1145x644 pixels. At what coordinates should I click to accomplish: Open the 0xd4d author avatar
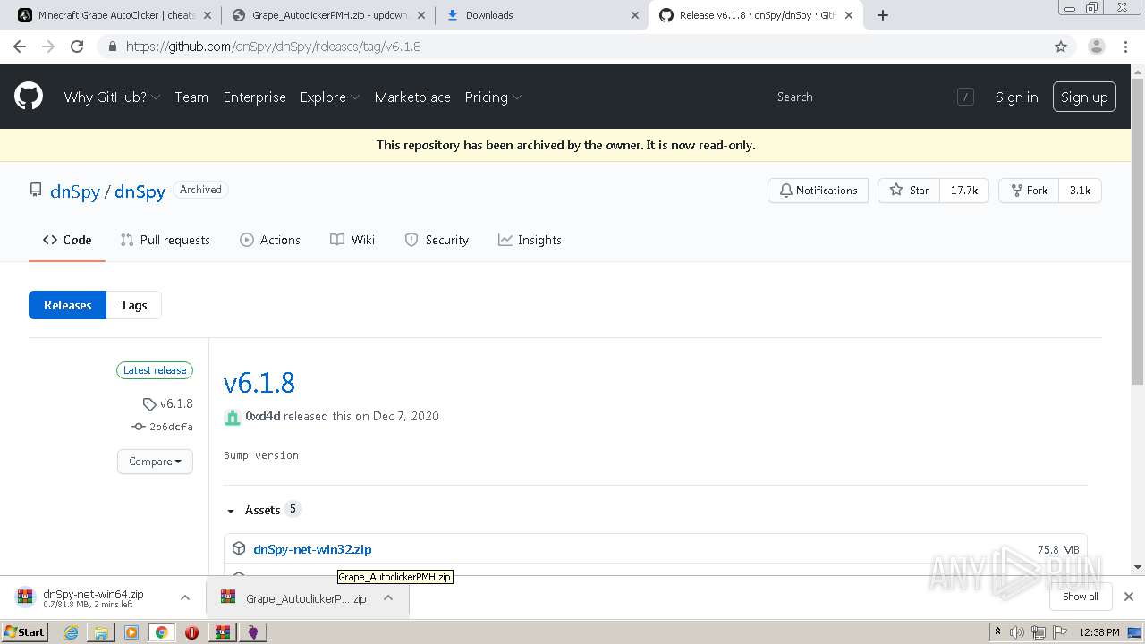[232, 417]
